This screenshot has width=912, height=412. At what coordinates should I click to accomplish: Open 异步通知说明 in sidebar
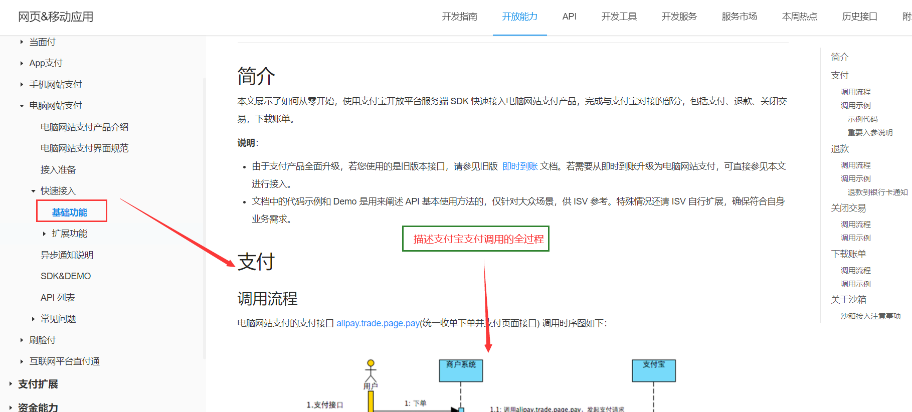[x=67, y=255]
